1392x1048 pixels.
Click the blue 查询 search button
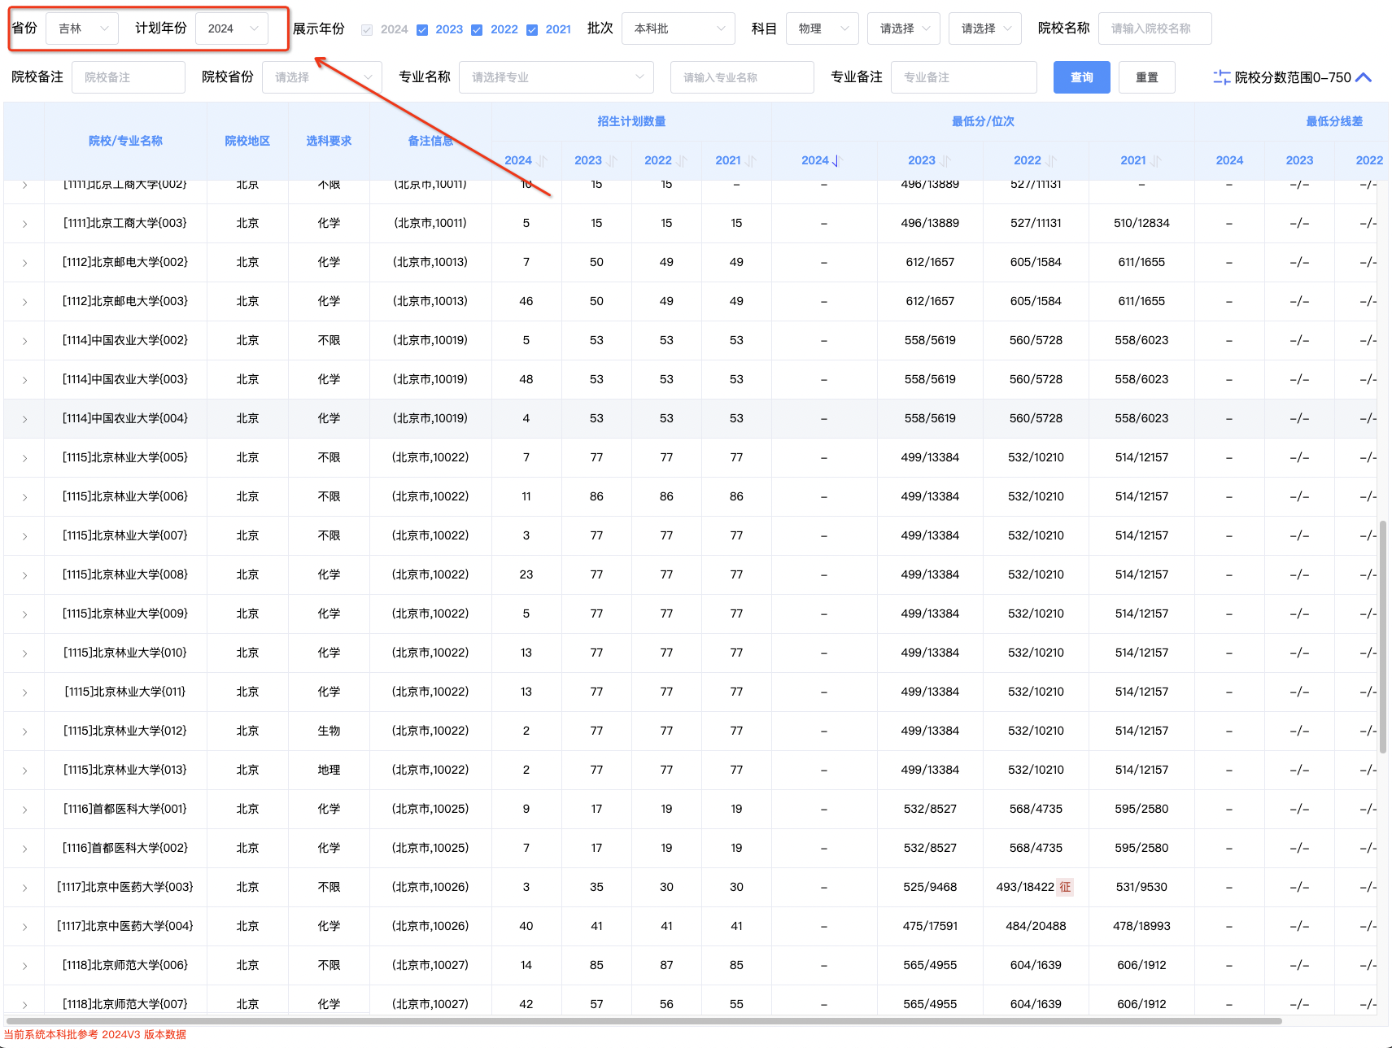pos(1082,77)
